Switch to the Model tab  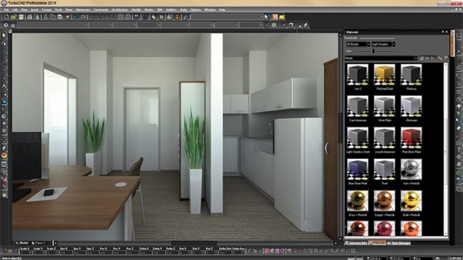(x=22, y=243)
